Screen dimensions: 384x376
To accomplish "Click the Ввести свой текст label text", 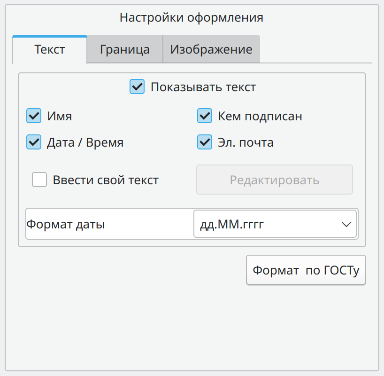I will [x=106, y=180].
